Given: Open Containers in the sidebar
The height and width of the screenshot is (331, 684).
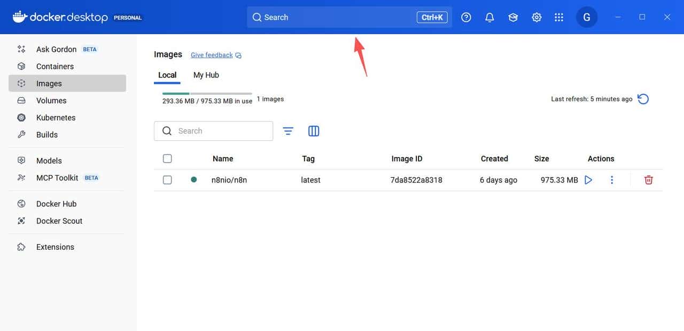Looking at the screenshot, I should tap(55, 66).
